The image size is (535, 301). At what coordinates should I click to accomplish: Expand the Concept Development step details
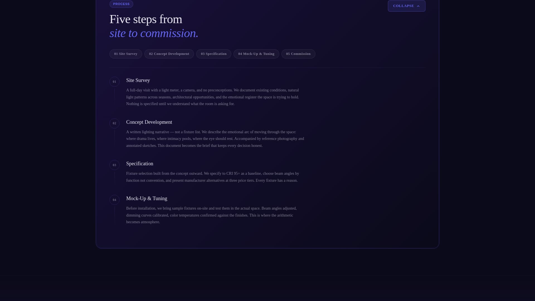point(149,122)
